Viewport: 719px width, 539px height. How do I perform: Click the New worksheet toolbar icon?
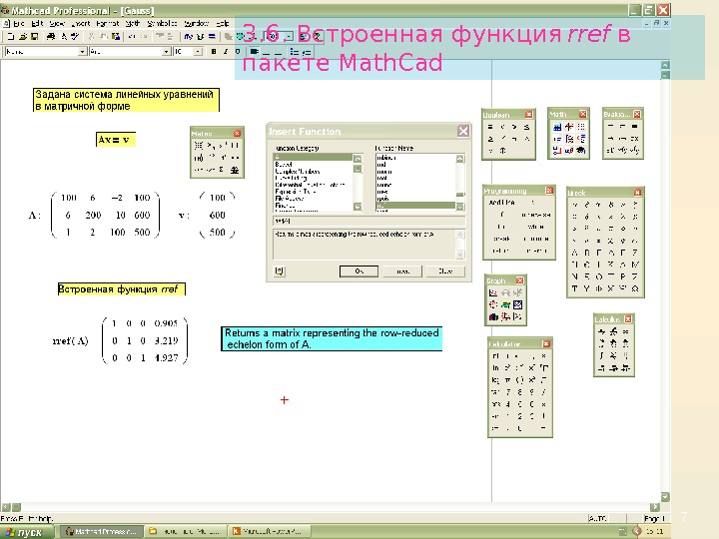(x=11, y=37)
